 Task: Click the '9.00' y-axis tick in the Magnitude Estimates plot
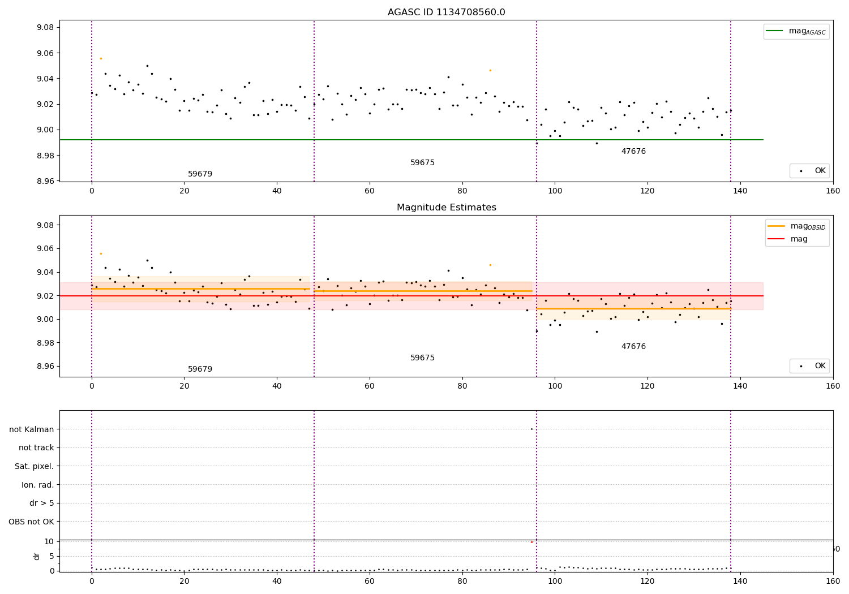[x=46, y=319]
